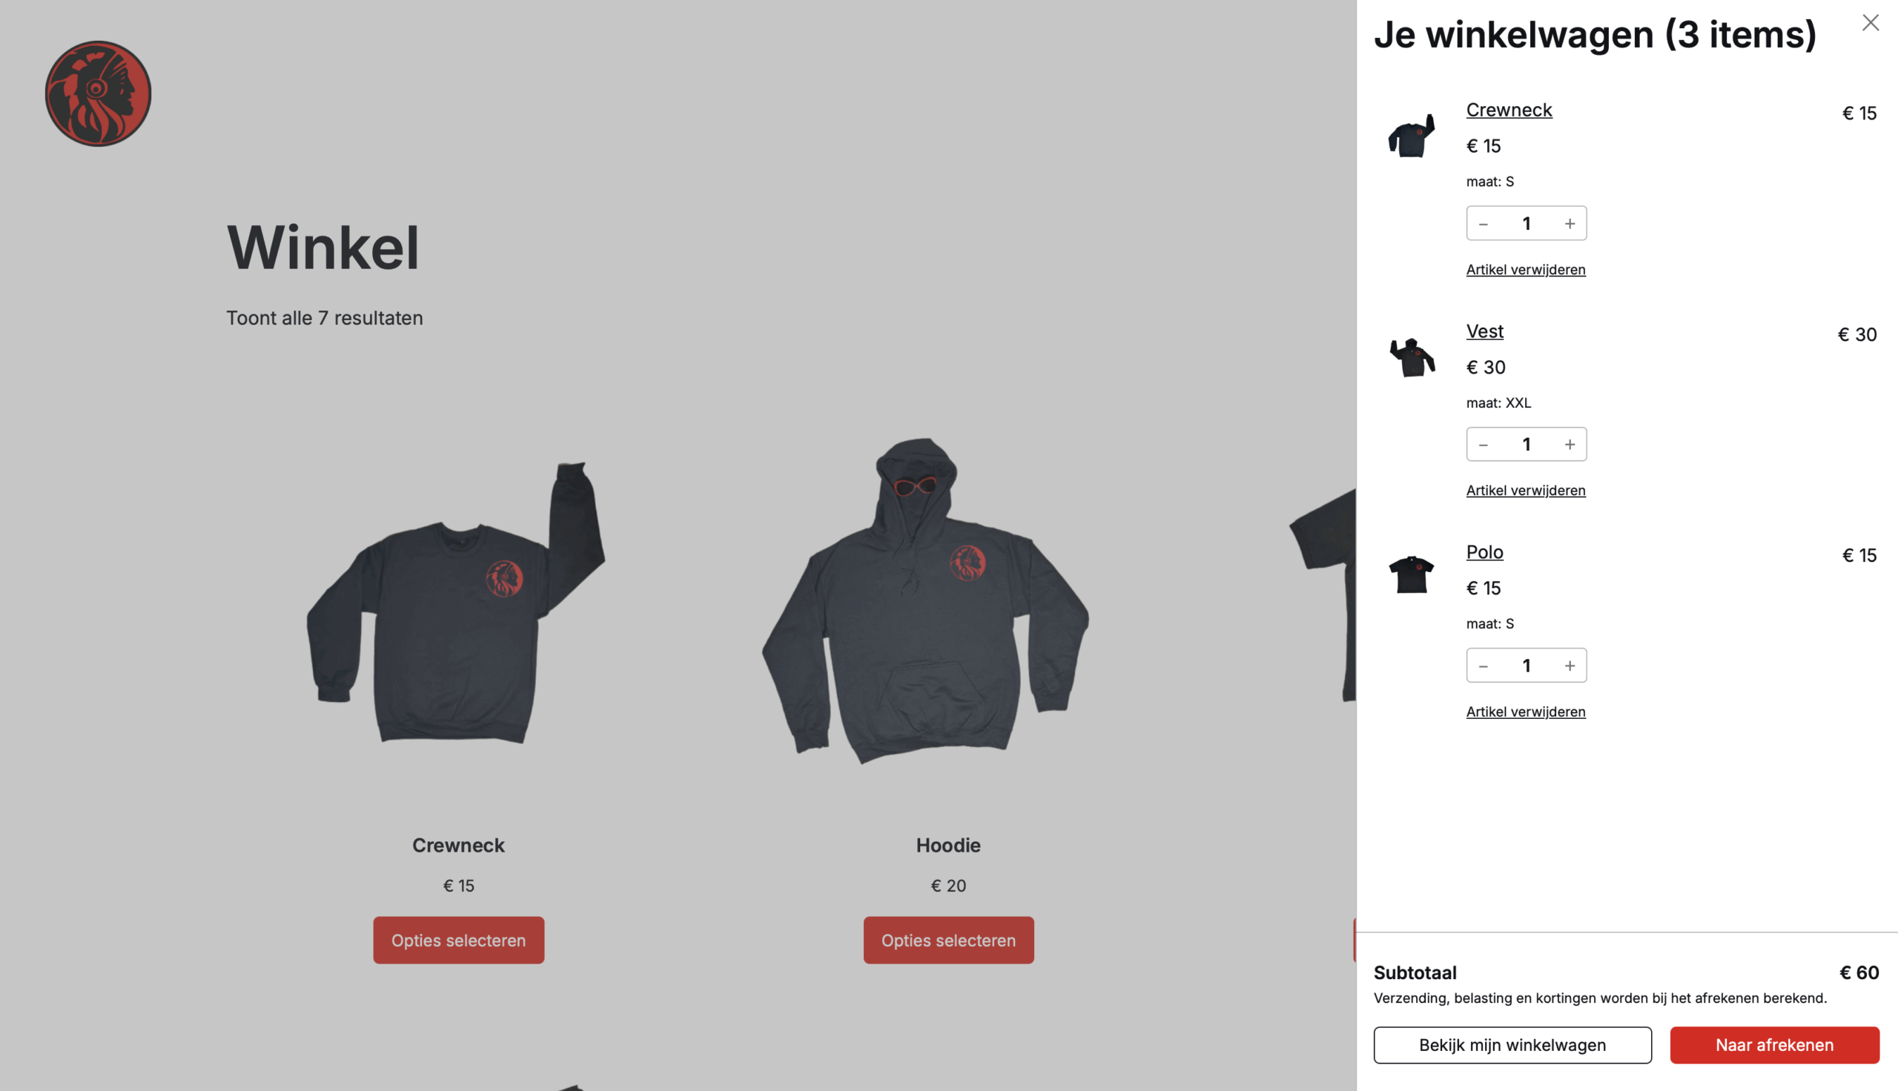Remove the Polo via Artikel verwijderen
This screenshot has height=1091, width=1898.
pos(1526,712)
